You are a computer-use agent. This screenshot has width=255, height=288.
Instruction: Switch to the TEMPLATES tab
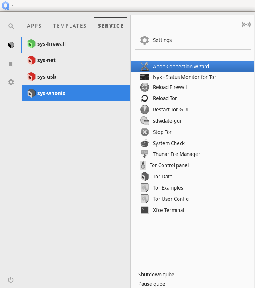point(70,26)
